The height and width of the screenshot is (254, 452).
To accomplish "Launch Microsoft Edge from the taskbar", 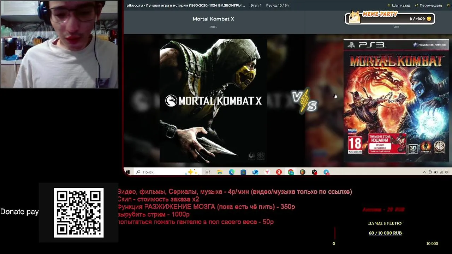I will (x=231, y=172).
